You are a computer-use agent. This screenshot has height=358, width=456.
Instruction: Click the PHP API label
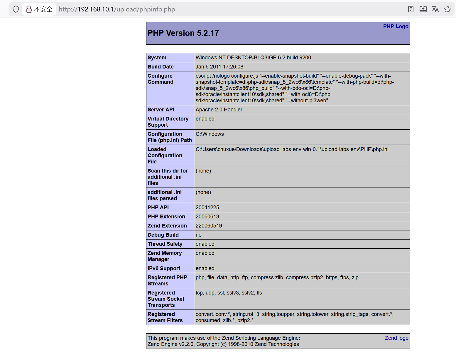pos(158,208)
